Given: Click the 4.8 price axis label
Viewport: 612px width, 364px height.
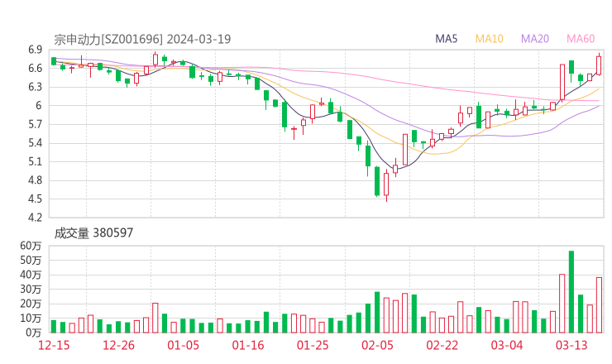Looking at the screenshot, I should tap(35, 180).
